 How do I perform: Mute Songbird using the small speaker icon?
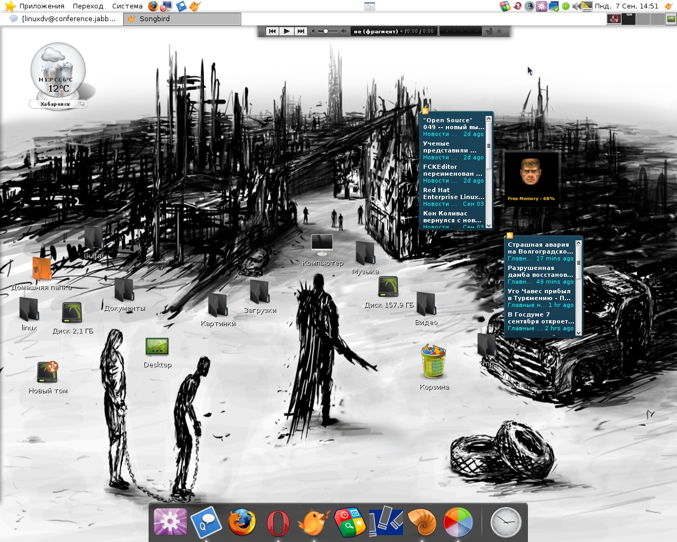pyautogui.click(x=313, y=31)
